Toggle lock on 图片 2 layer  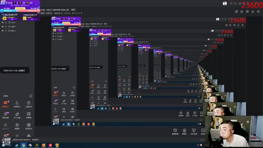[x=6, y=31]
